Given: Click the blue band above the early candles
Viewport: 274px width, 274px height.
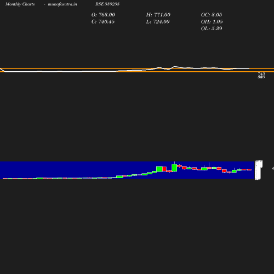Looking at the screenshot, I should pos(55,169).
